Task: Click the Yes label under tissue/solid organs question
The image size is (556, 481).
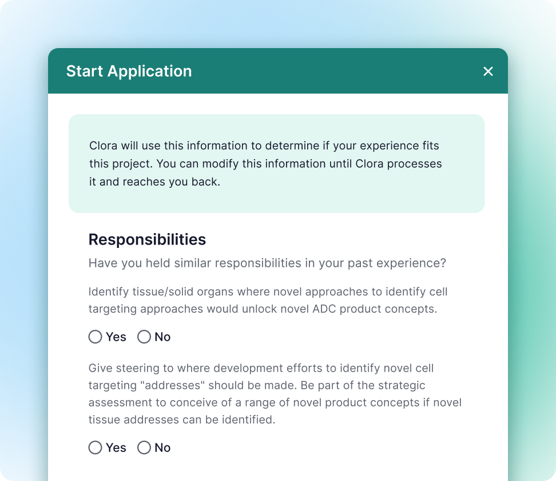Action: point(116,337)
